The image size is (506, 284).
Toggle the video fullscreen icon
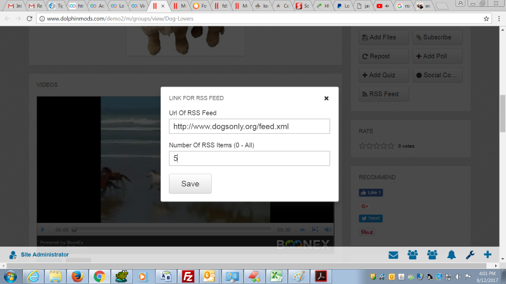315,230
